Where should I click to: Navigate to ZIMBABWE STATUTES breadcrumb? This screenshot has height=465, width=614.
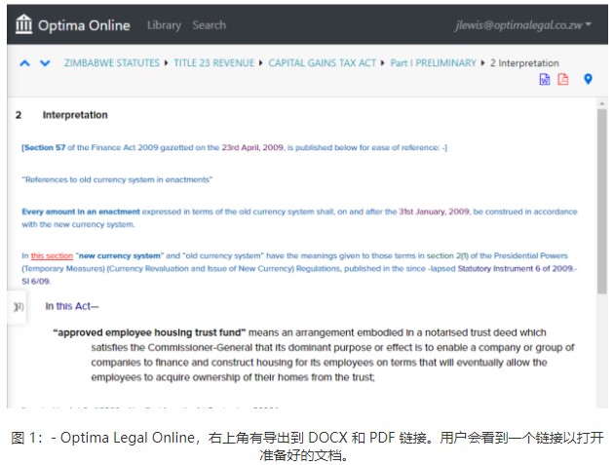(112, 63)
